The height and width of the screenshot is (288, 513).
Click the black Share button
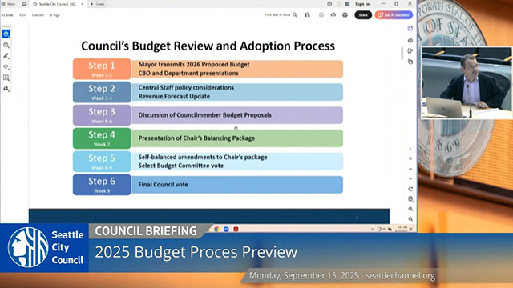363,15
